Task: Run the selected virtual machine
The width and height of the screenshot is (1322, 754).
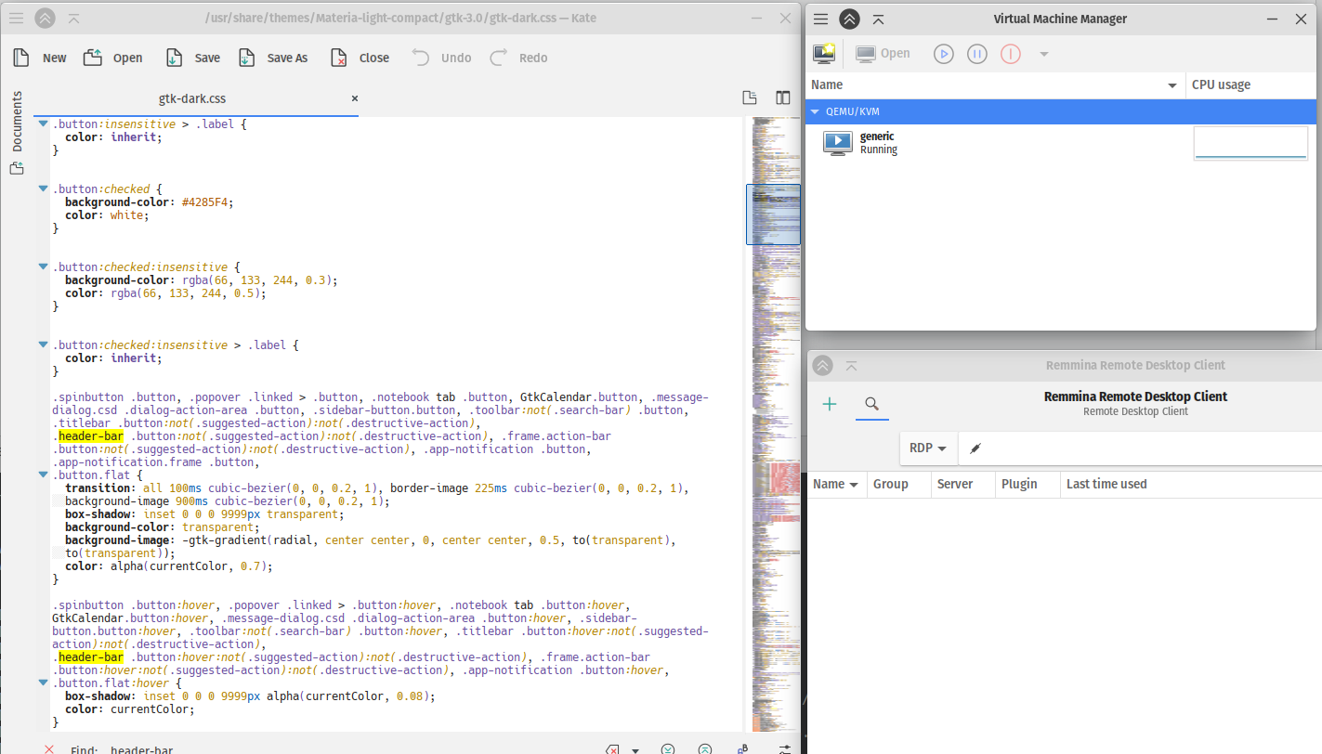Action: coord(943,53)
